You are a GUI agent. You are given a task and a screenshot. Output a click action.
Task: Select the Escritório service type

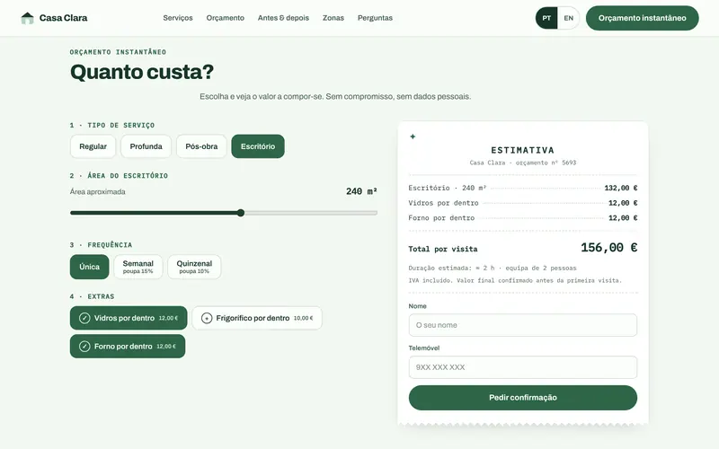tap(258, 146)
